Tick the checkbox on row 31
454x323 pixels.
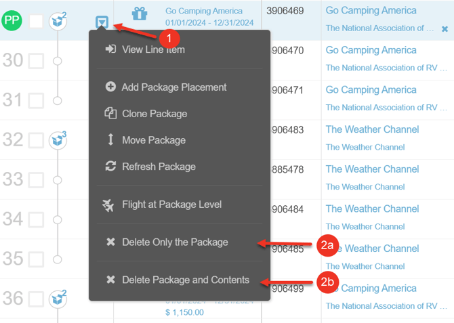tap(36, 100)
